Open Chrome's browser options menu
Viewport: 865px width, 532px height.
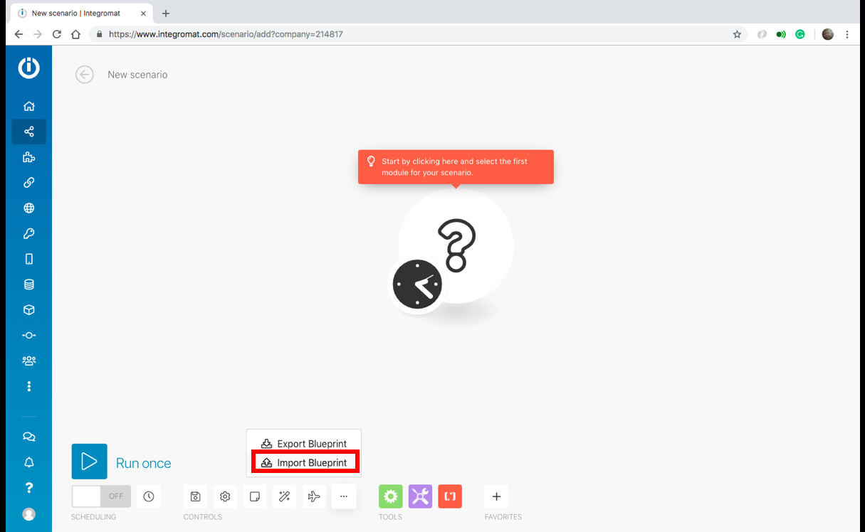[x=846, y=33]
